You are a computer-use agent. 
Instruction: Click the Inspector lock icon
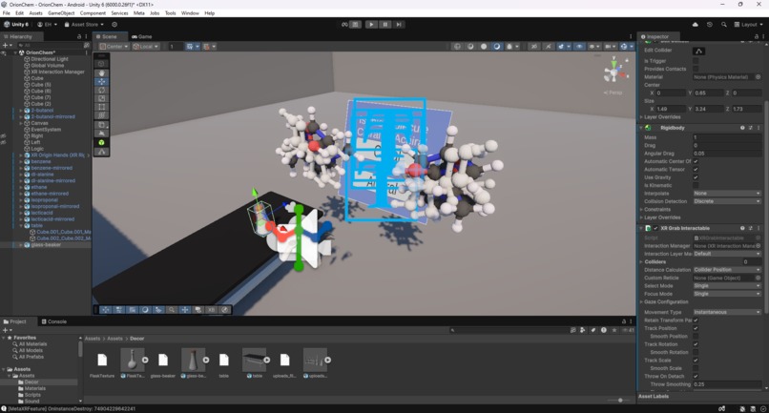tap(756, 37)
